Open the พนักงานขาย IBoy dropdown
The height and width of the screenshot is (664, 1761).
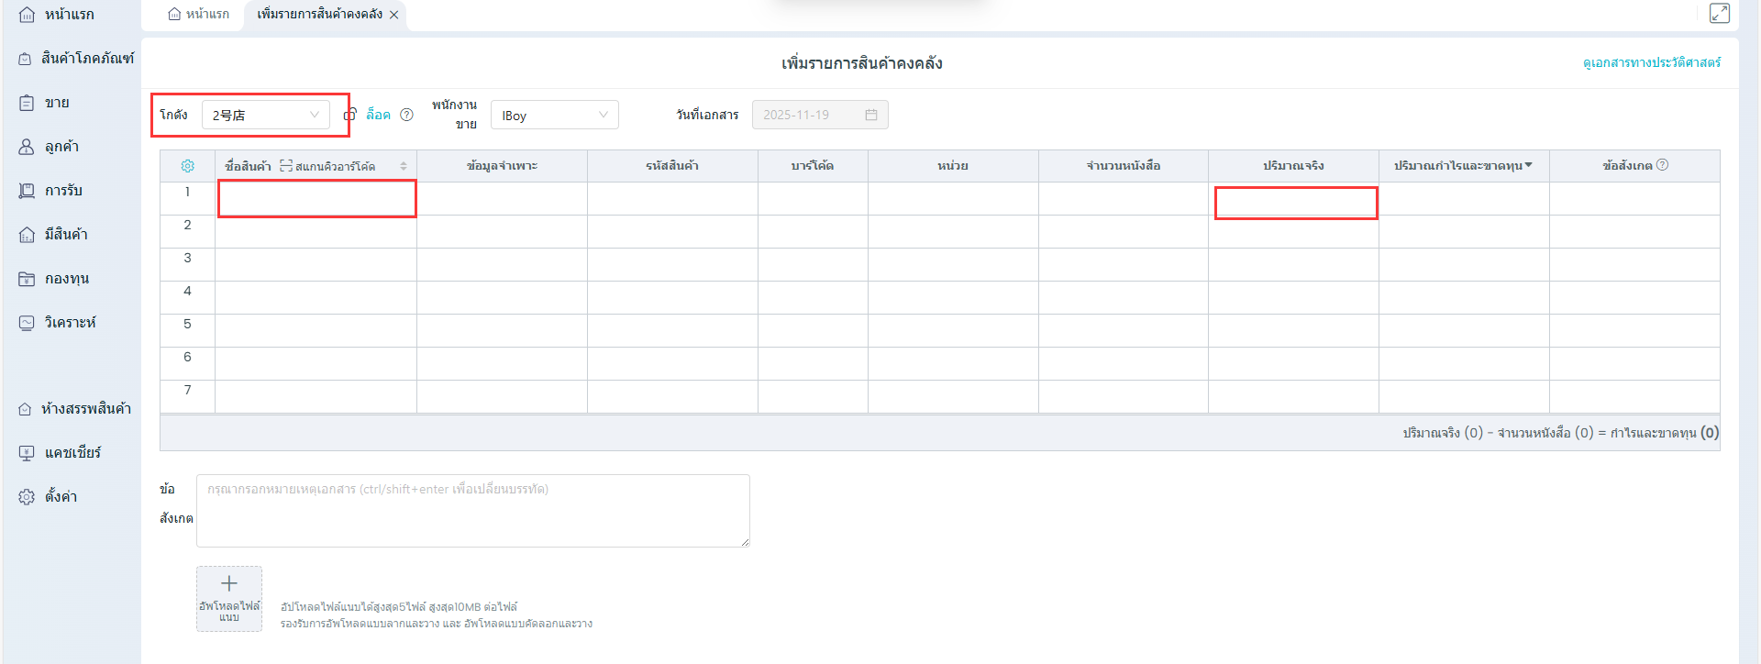pyautogui.click(x=554, y=115)
